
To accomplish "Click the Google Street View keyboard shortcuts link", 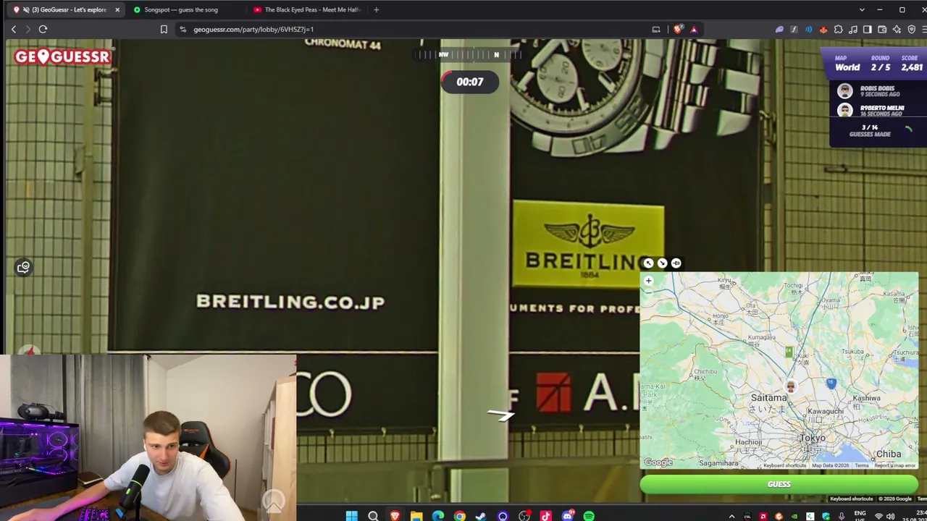I will (x=852, y=499).
